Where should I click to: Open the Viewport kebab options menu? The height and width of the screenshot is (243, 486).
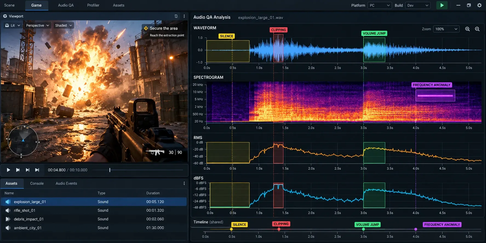[184, 16]
